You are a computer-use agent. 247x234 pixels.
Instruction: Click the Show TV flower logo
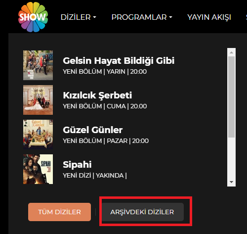pyautogui.click(x=33, y=17)
